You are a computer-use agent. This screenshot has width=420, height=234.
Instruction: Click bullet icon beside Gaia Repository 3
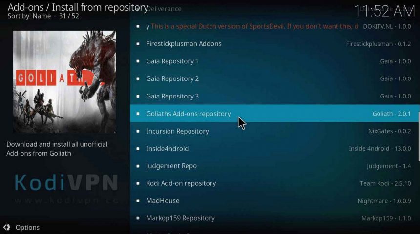(x=138, y=96)
